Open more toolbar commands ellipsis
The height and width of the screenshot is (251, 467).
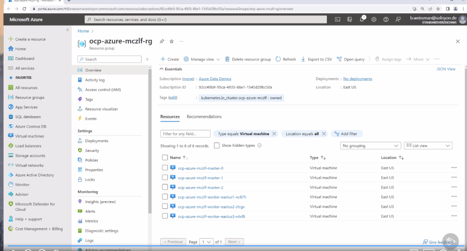[437, 59]
